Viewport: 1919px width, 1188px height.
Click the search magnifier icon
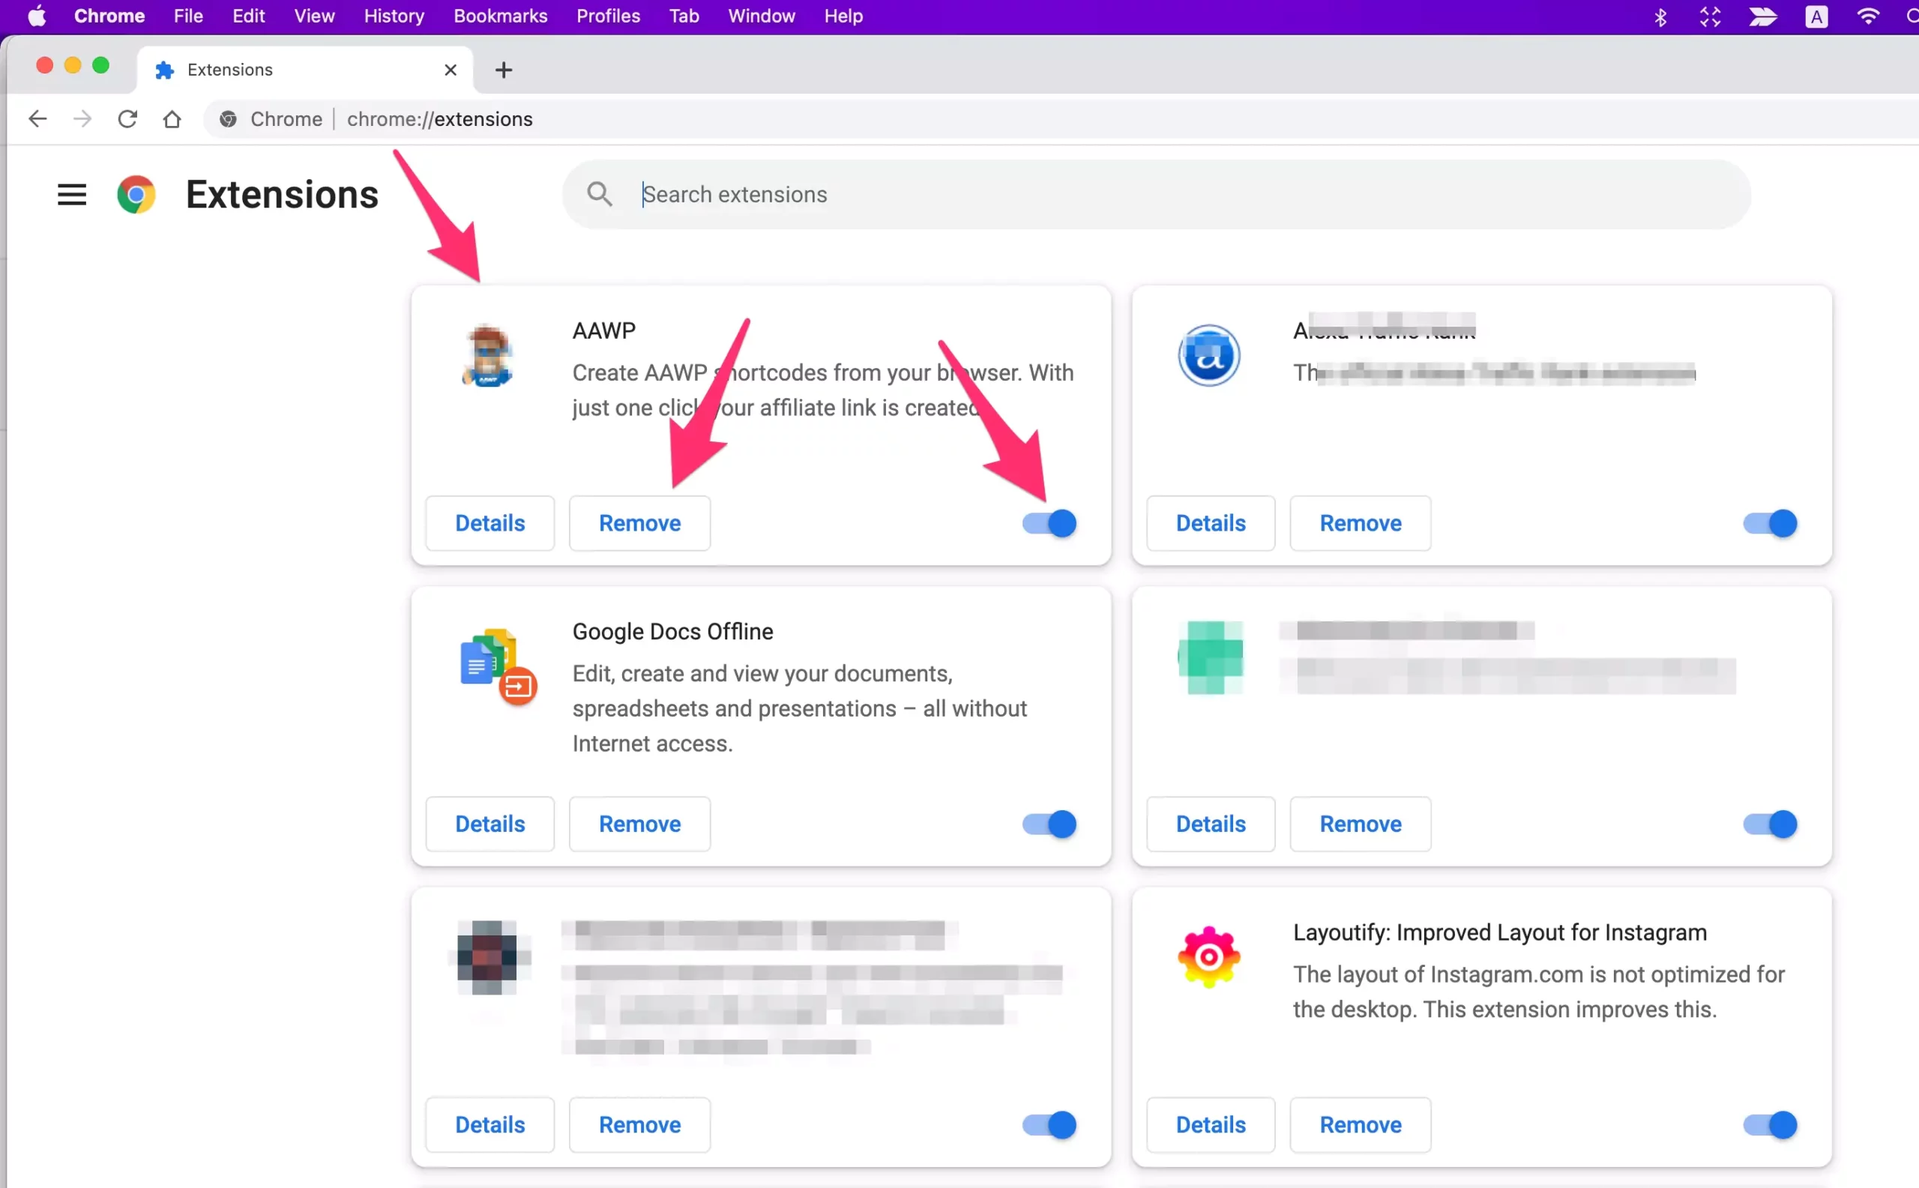point(600,194)
